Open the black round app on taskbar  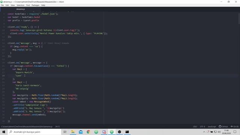point(119,132)
